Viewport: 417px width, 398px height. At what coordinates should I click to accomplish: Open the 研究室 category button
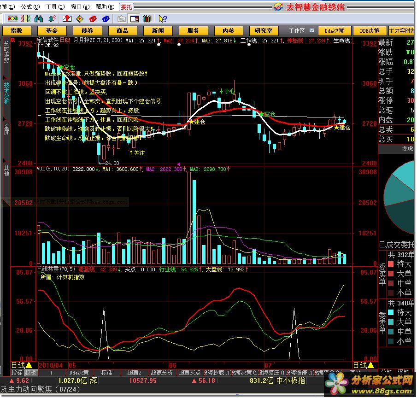(x=264, y=31)
